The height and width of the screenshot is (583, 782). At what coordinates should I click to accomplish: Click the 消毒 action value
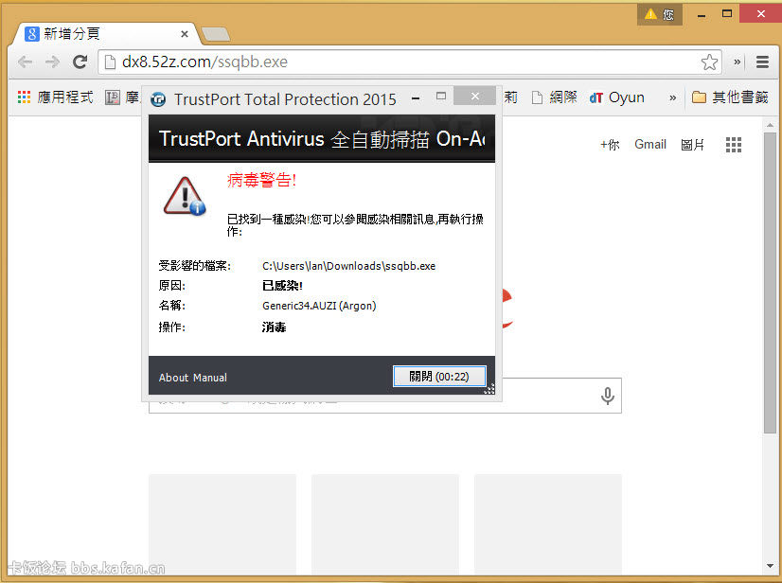coord(274,327)
